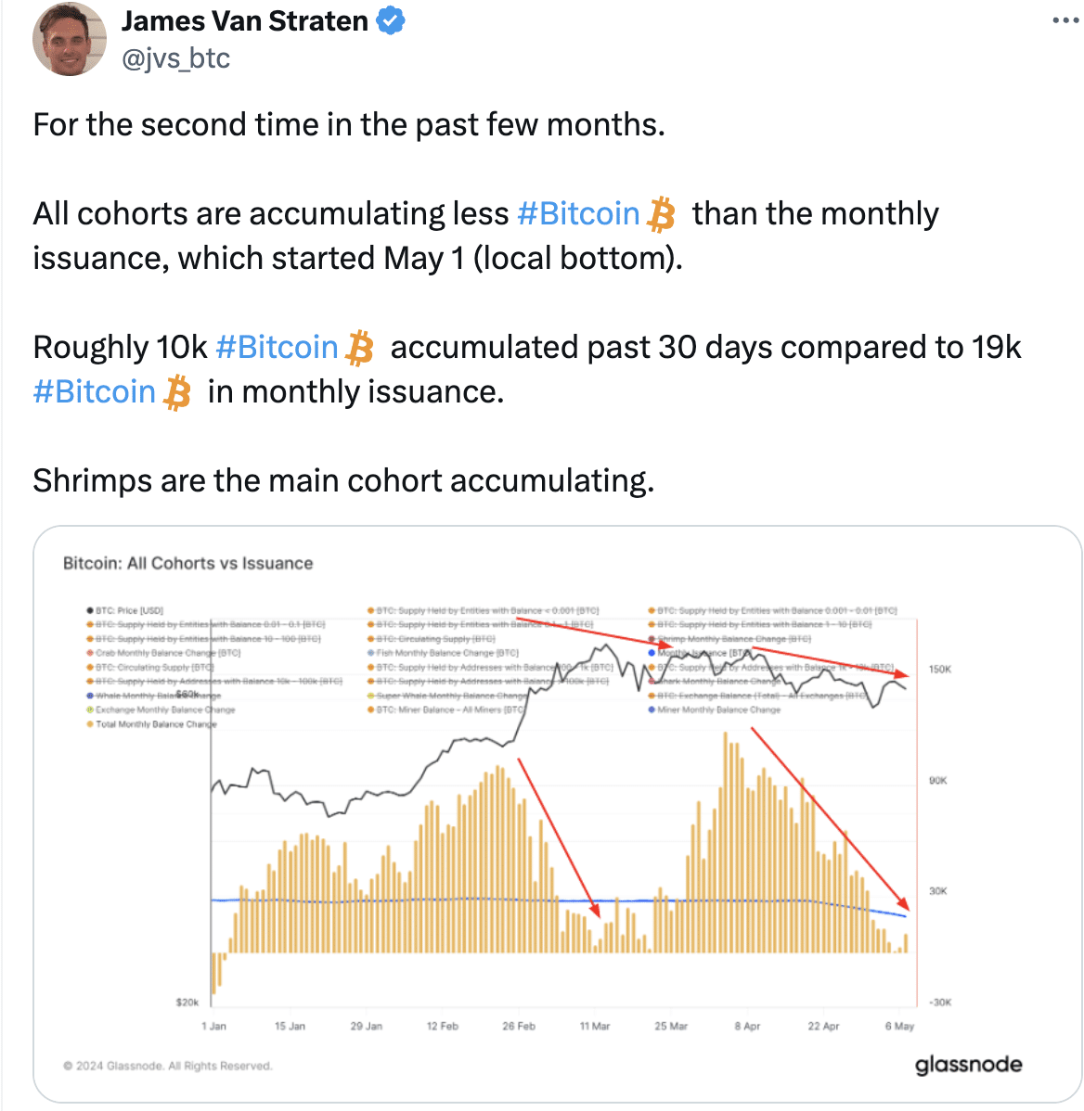Toggle 'Total Monthly Balance Change' legend series

[x=151, y=724]
